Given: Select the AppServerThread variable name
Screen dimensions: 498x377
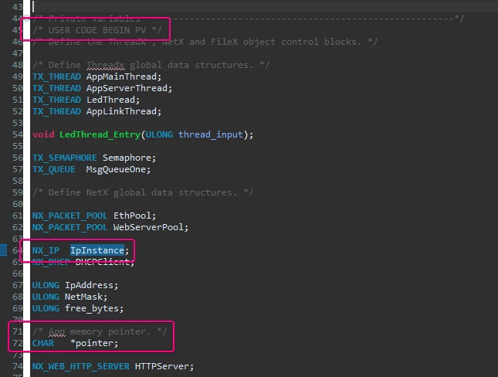Looking at the screenshot, I should [x=127, y=88].
